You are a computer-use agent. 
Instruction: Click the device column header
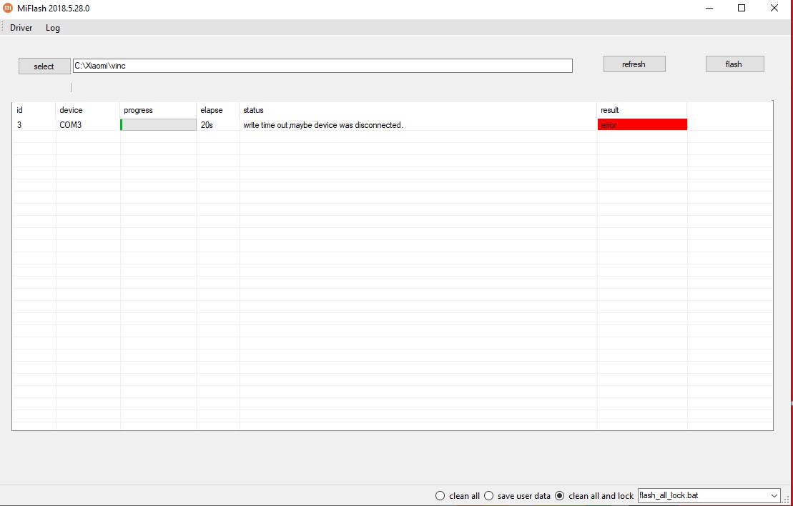click(x=88, y=110)
